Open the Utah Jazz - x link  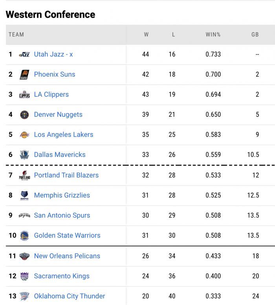(53, 54)
